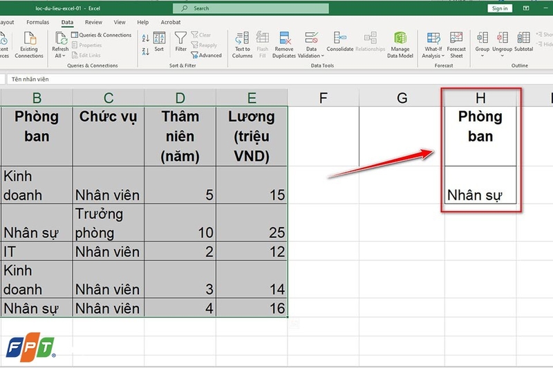This screenshot has height=368, width=553.
Task: Select column F header
Action: 323,98
